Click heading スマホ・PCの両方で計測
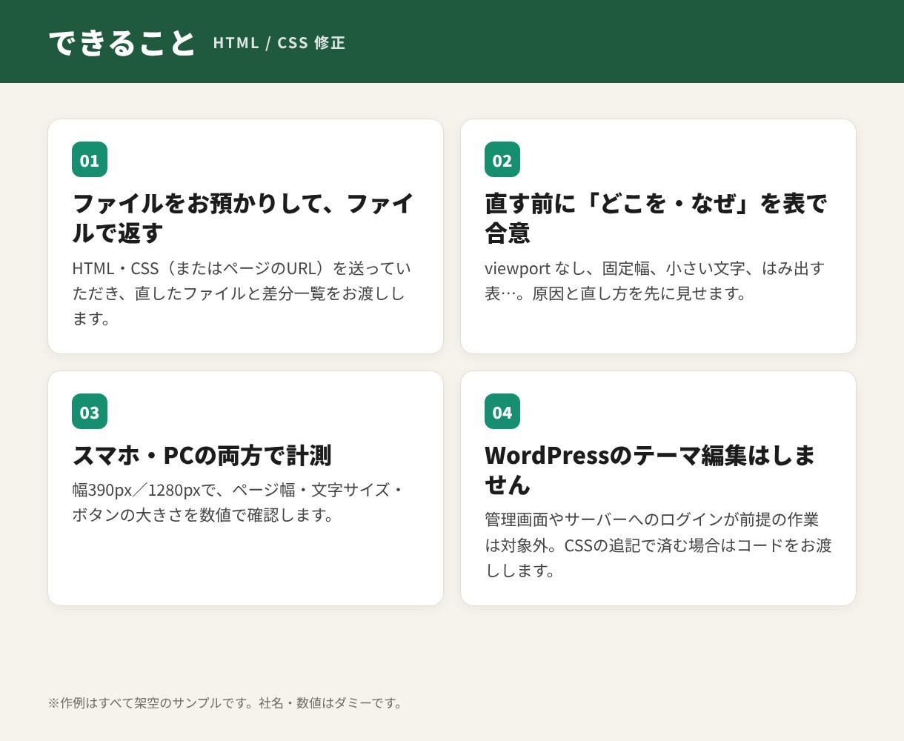 [x=202, y=455]
